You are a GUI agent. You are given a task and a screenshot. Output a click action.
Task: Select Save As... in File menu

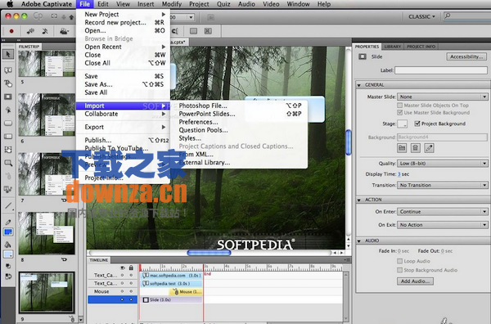pyautogui.click(x=123, y=84)
